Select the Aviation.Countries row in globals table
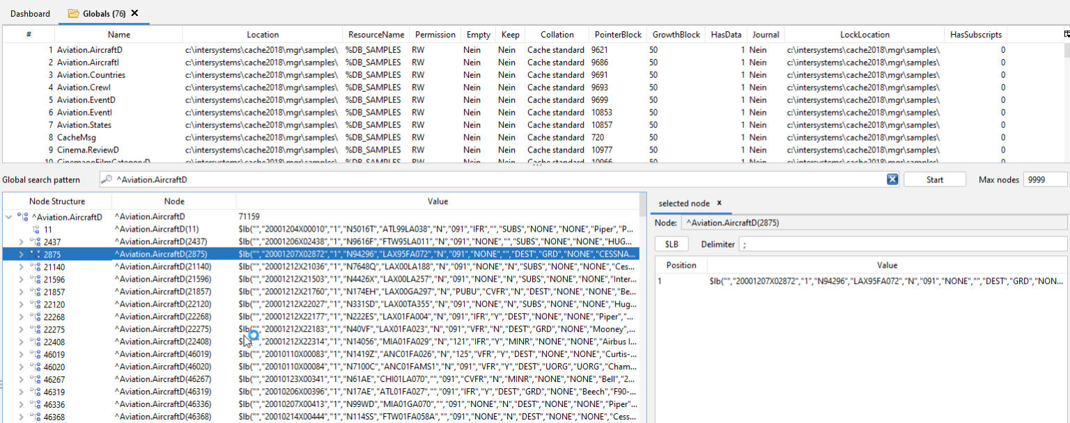1070x423 pixels. [91, 75]
